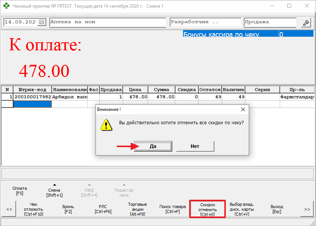Open Бронь [F2] function
Screen dimensions: 316x226
click(68, 209)
